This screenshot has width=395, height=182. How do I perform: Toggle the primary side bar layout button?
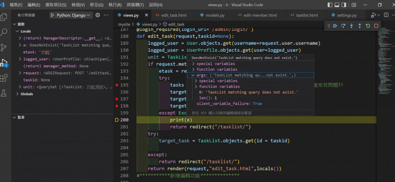(329, 5)
